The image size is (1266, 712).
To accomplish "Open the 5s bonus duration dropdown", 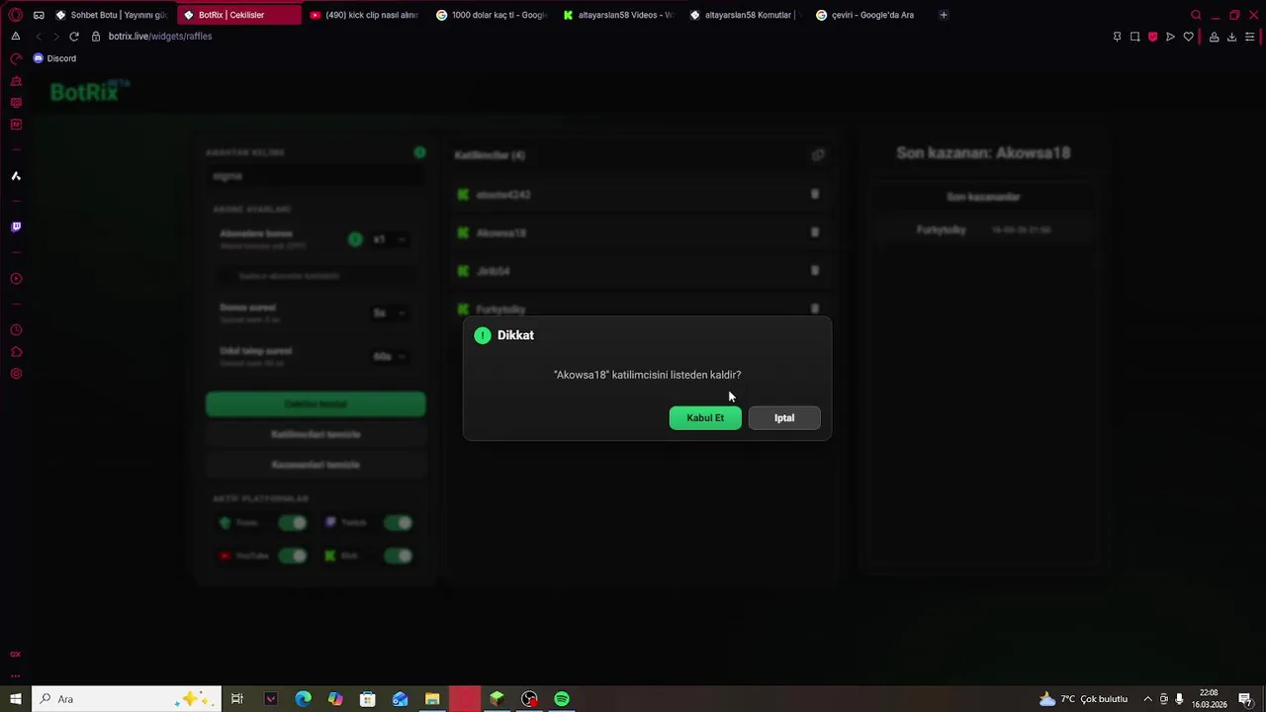I will point(389,312).
